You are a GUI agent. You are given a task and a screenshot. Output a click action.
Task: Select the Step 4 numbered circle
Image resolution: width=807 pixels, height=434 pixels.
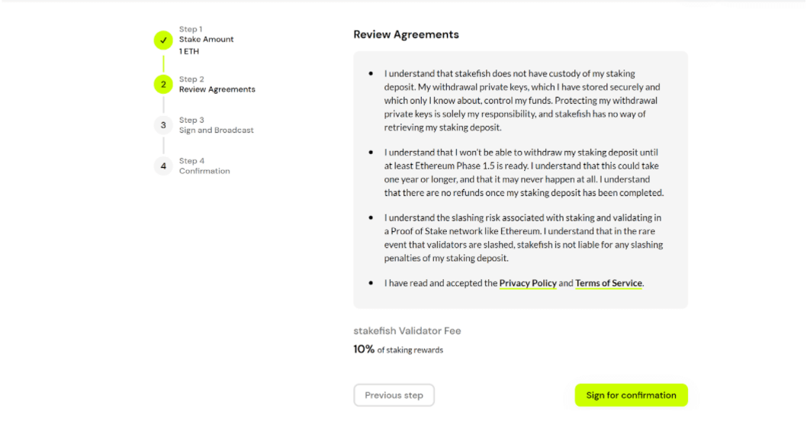tap(163, 166)
